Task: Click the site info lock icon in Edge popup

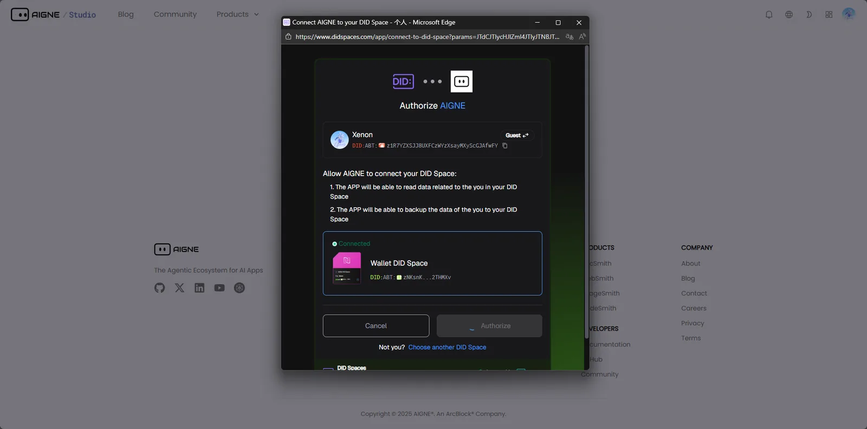Action: pyautogui.click(x=288, y=37)
